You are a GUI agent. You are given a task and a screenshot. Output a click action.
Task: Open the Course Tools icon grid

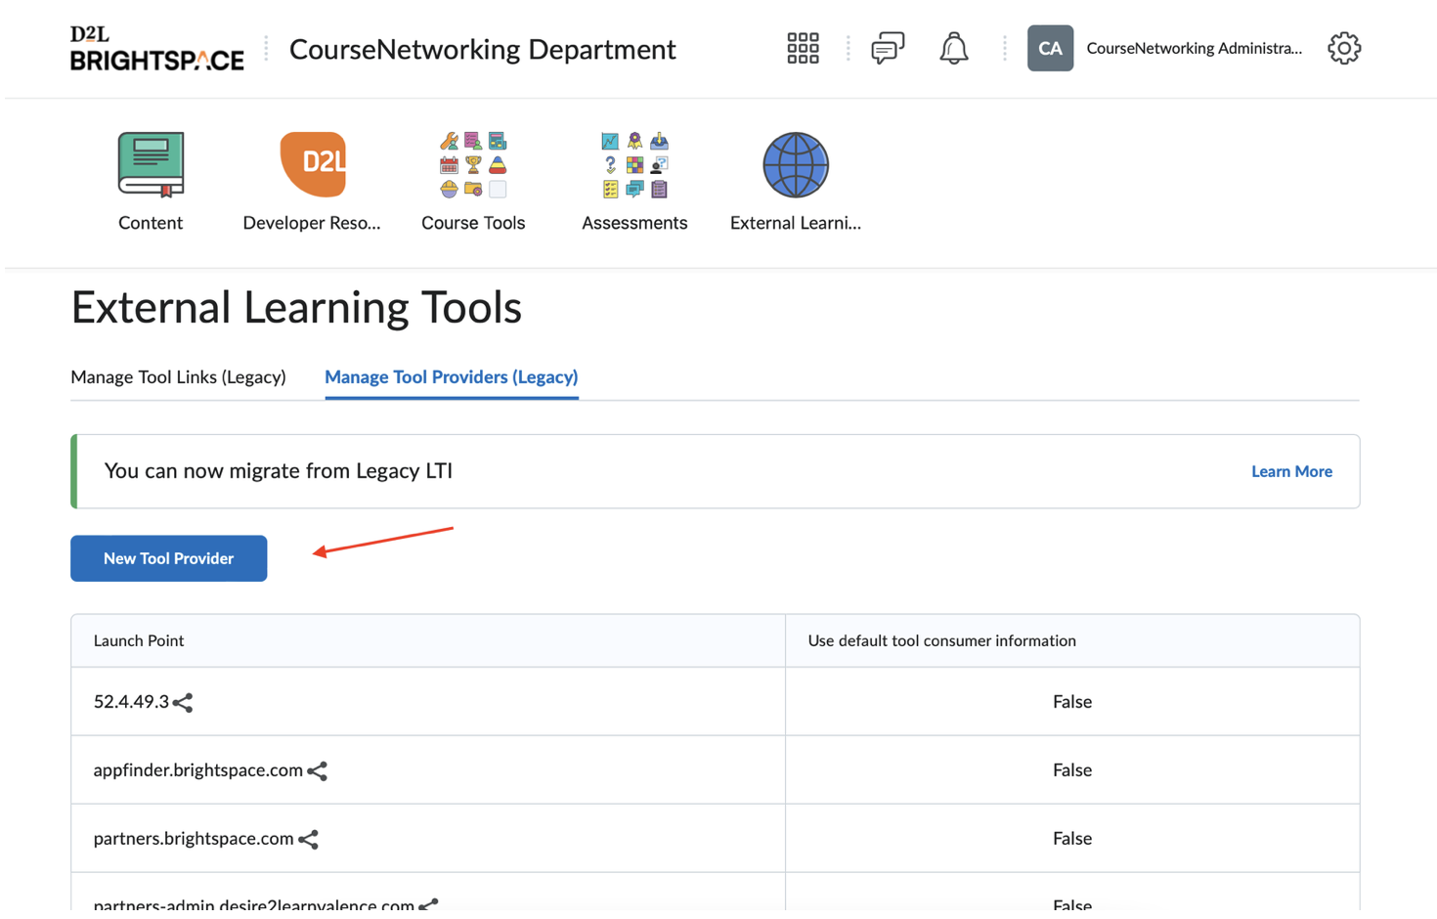[x=473, y=164]
